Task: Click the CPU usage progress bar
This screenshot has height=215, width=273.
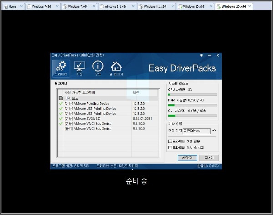Action: (x=192, y=94)
